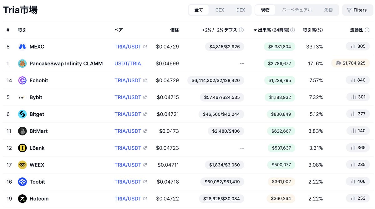Image resolution: width=375 pixels, height=209 pixels.
Task: Click the MEXC exchange logo
Action: tap(22, 47)
